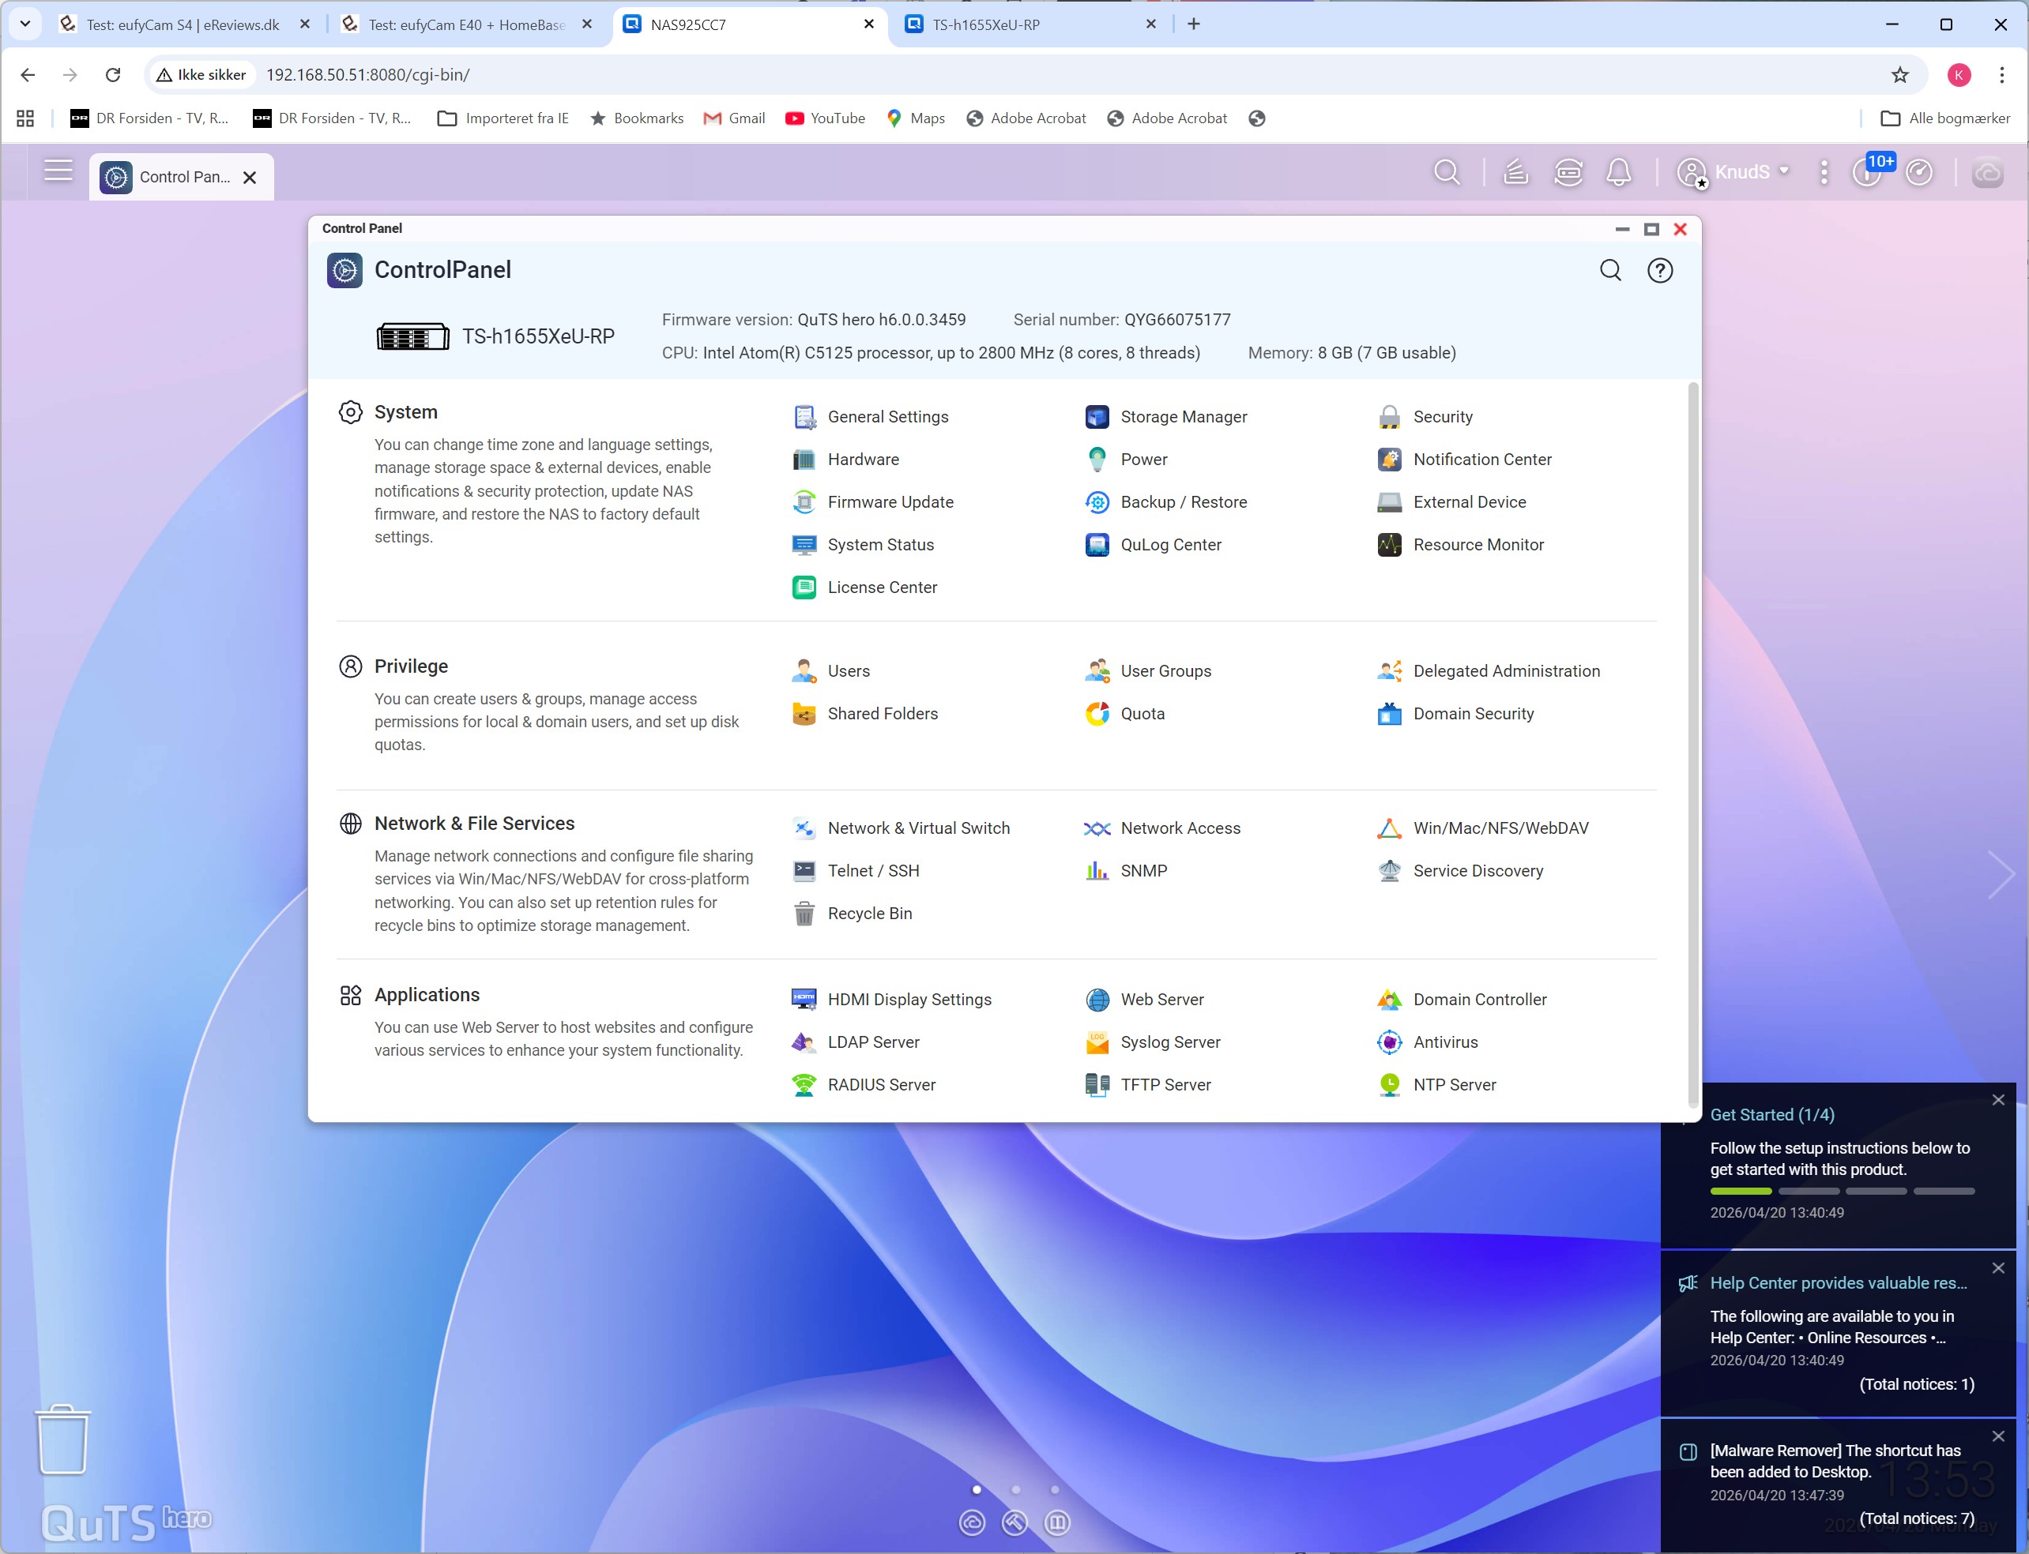Screen dimensions: 2029x1554
Task: Open Hardware settings
Action: point(846,460)
